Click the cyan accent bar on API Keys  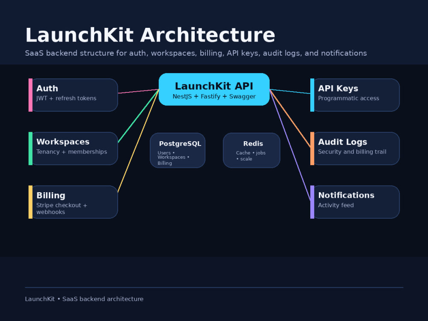(x=312, y=95)
